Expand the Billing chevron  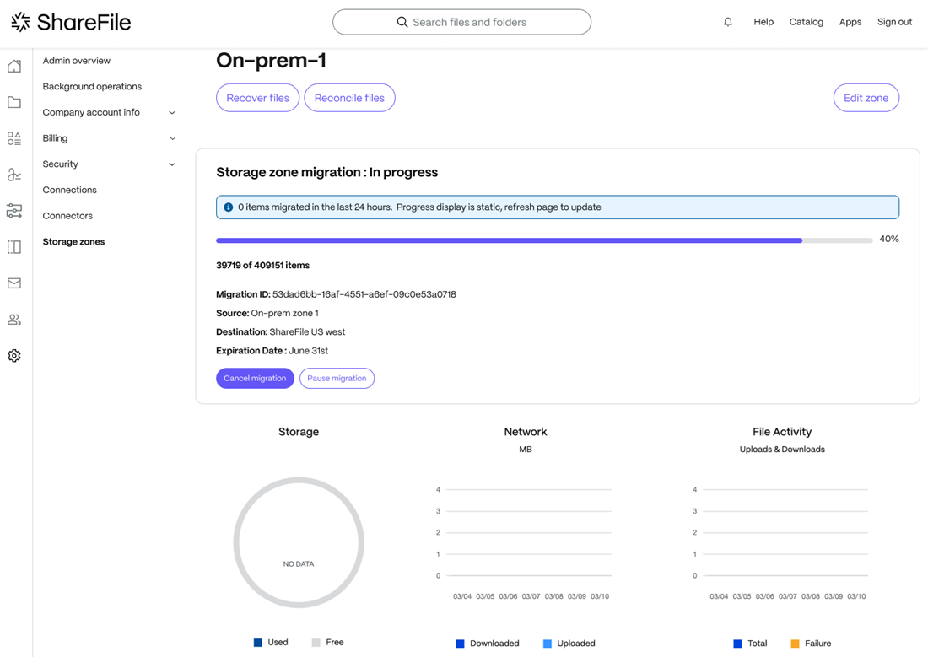(172, 138)
